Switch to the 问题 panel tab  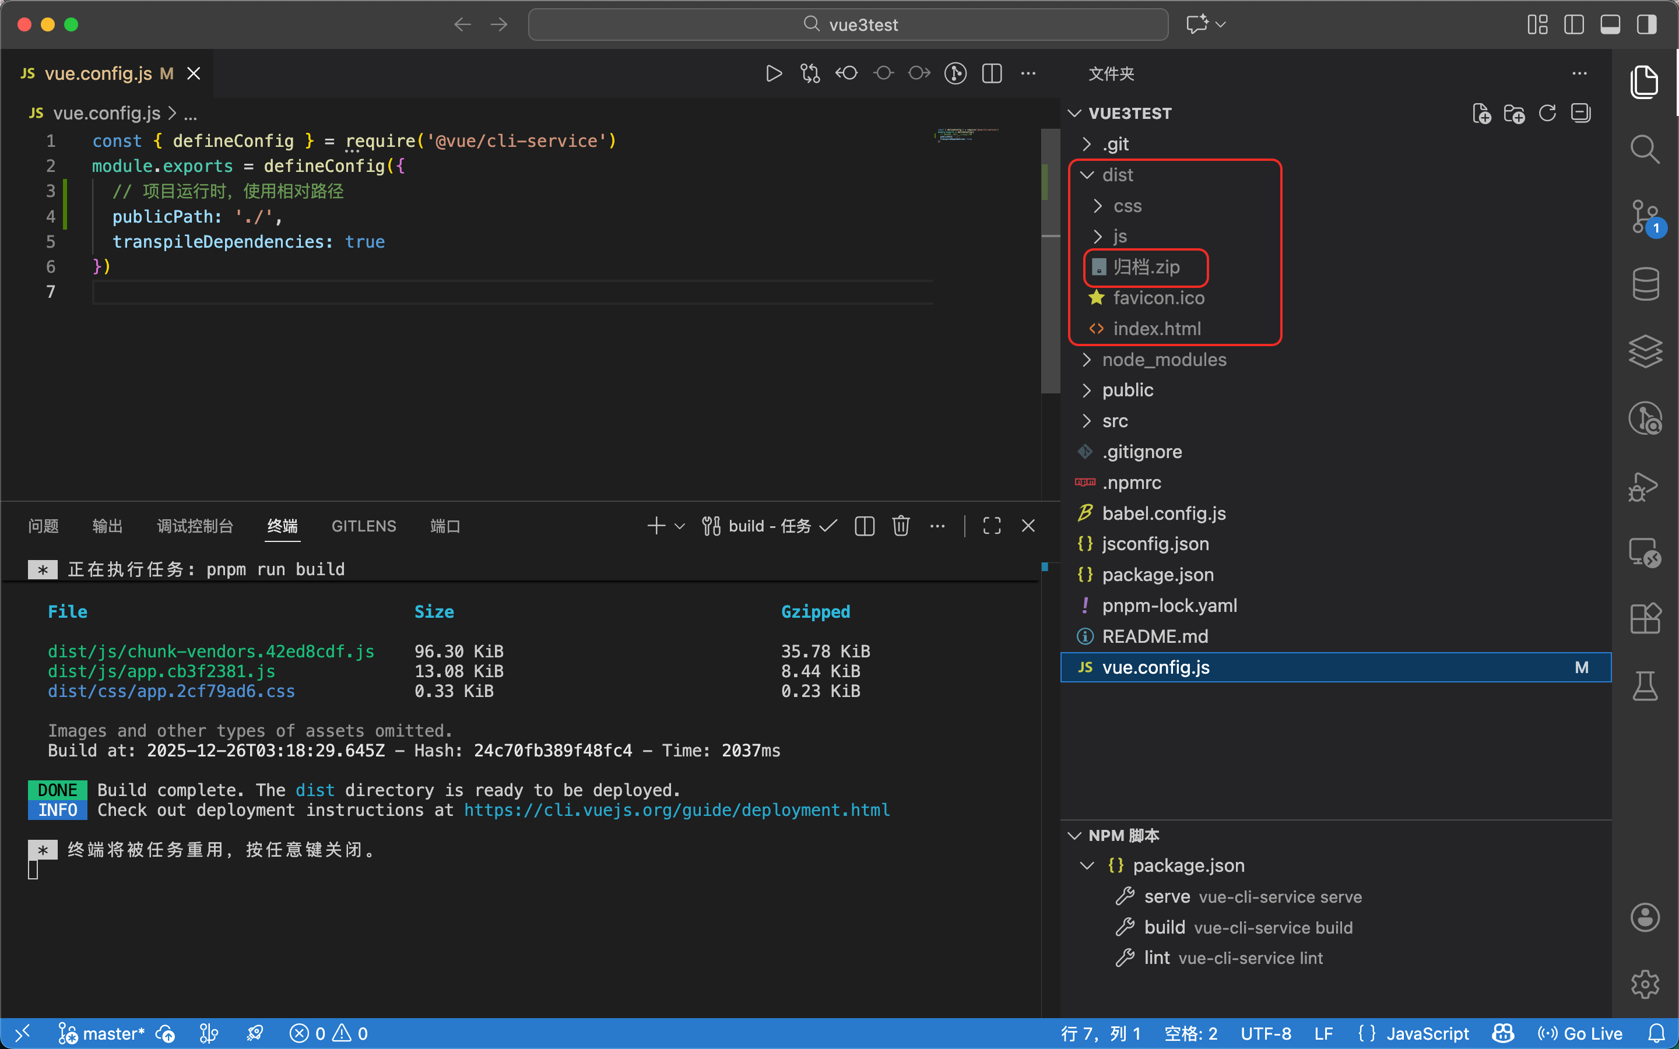pos(43,526)
